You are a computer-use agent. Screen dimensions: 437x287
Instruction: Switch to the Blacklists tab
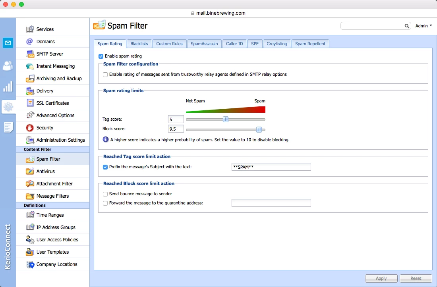pos(139,44)
